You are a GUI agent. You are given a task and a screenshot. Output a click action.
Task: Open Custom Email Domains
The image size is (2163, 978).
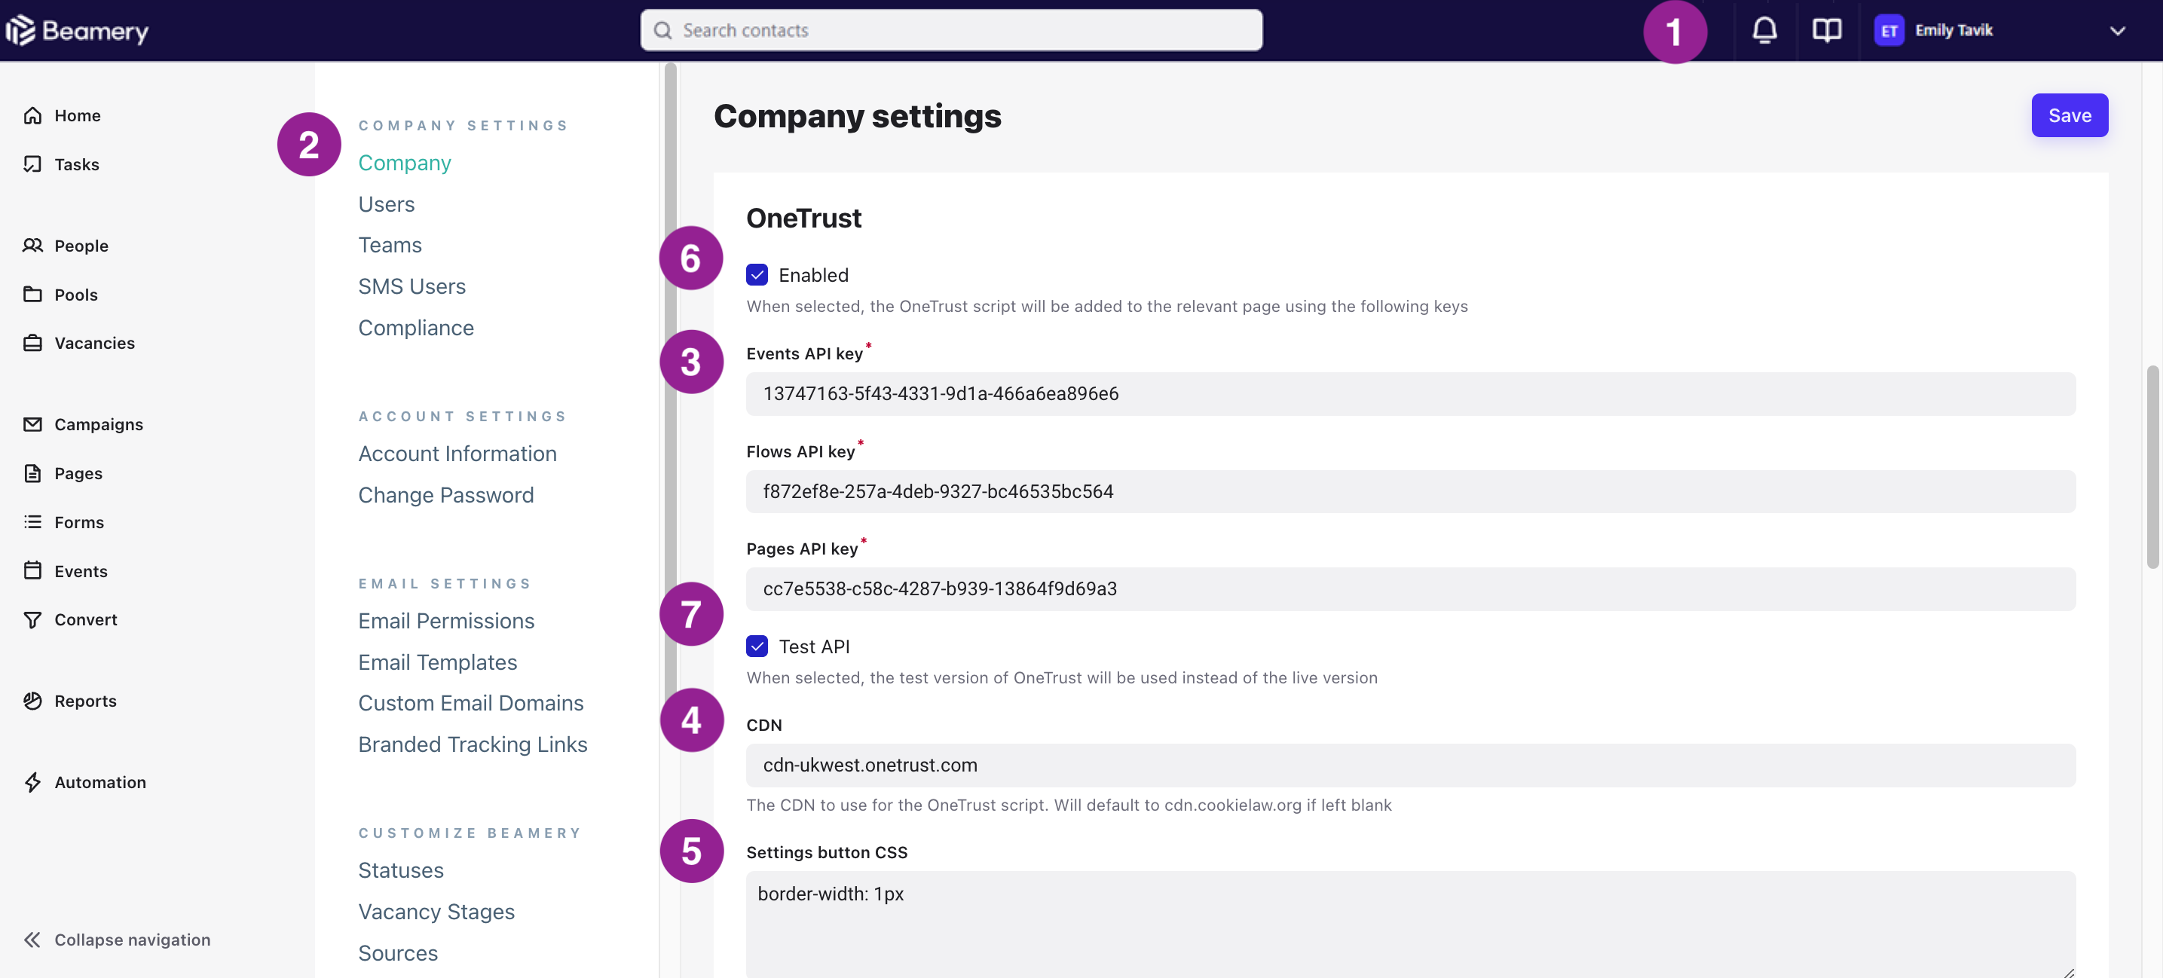[x=470, y=703]
